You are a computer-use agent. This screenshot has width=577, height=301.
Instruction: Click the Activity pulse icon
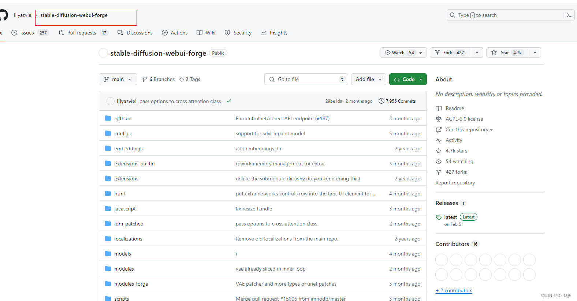point(439,140)
